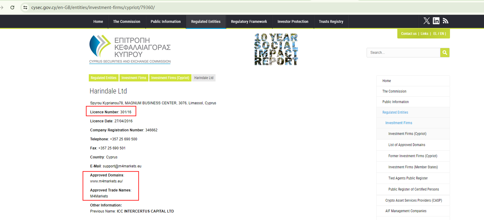Select Investment Firms in the sidebar

[413, 123]
